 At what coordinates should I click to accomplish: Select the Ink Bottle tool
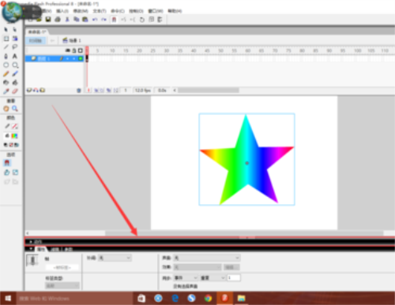click(6, 83)
